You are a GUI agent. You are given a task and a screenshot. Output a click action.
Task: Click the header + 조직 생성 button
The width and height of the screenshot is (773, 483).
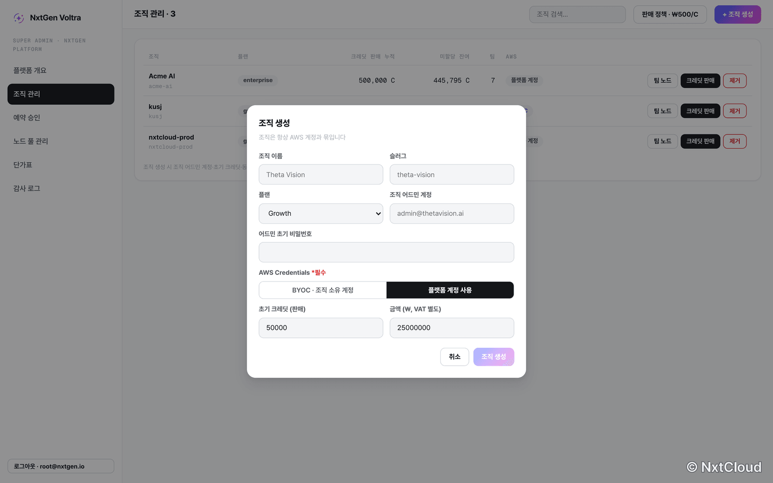(738, 14)
